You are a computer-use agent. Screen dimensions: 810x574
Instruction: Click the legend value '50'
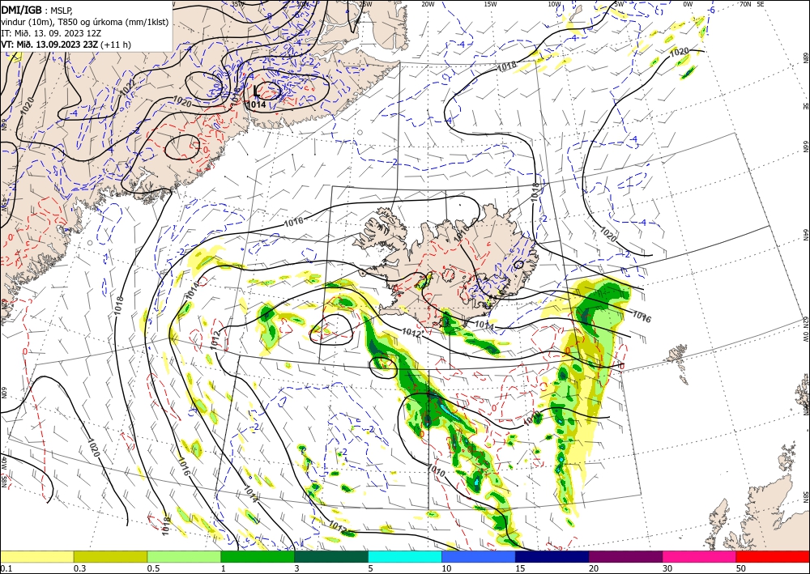[741, 568]
